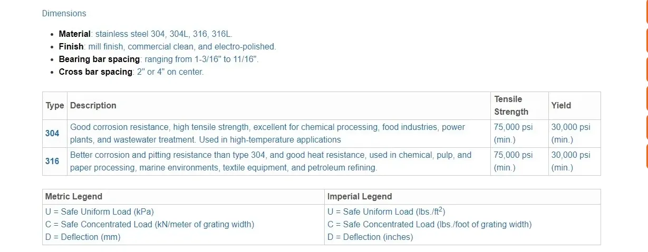The width and height of the screenshot is (648, 252).
Task: Open the type 304 link
Action: click(52, 134)
